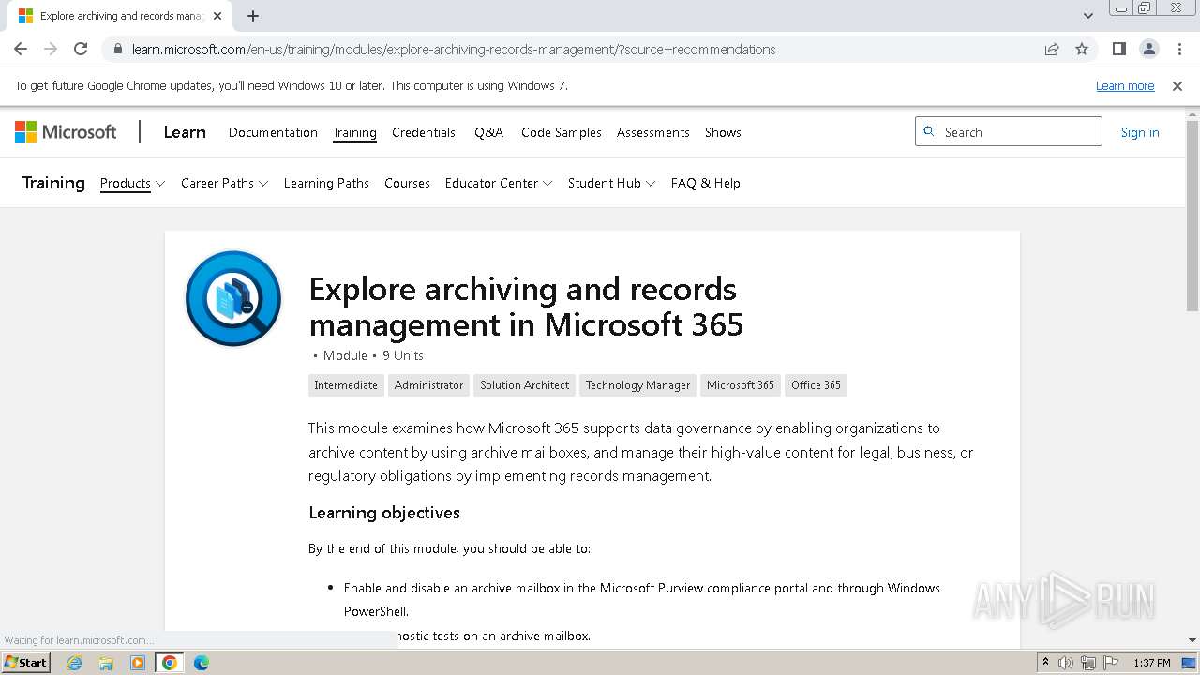This screenshot has height=675, width=1200.
Task: Click the Administrator tag
Action: (x=428, y=385)
